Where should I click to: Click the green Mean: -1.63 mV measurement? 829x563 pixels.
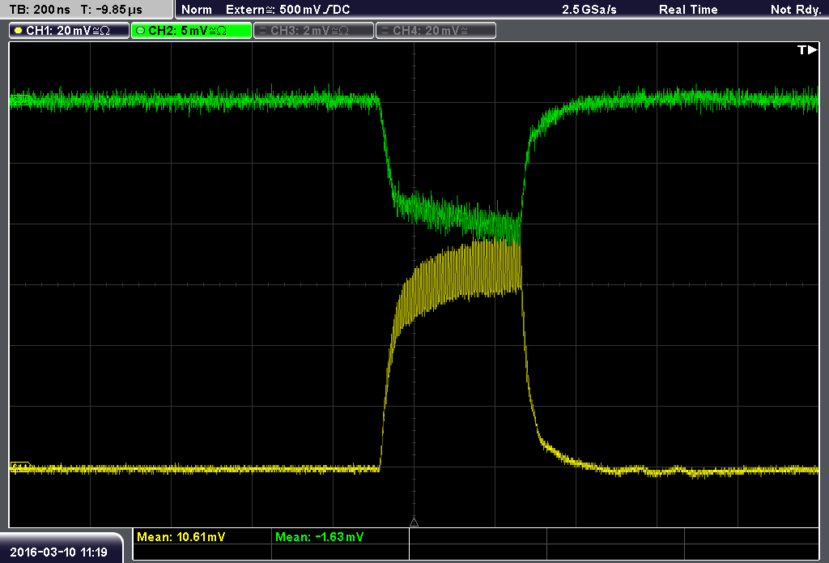319,537
